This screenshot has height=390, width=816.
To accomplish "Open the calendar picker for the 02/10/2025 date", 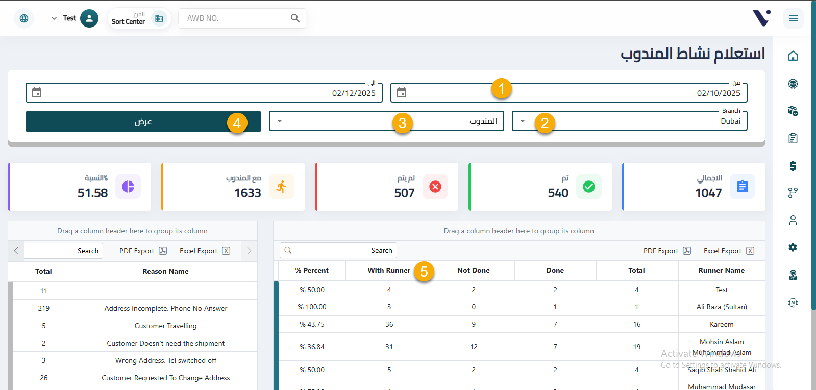I will tap(402, 93).
